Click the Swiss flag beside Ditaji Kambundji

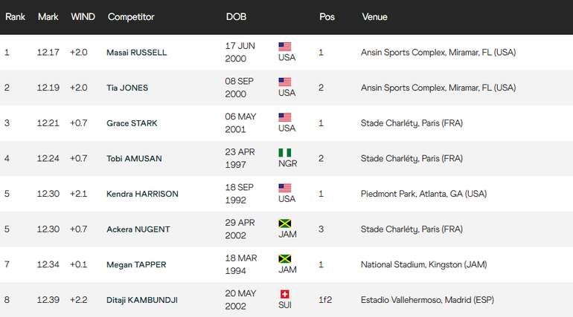coord(285,294)
